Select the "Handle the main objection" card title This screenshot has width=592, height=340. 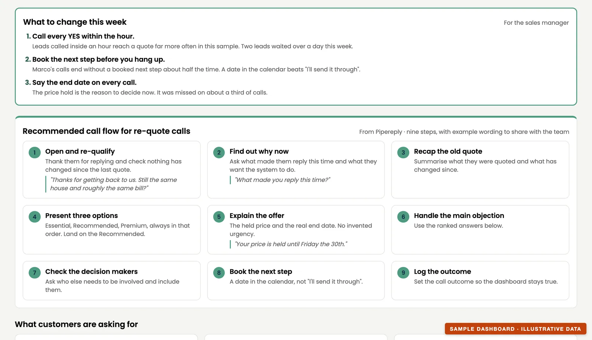click(459, 216)
